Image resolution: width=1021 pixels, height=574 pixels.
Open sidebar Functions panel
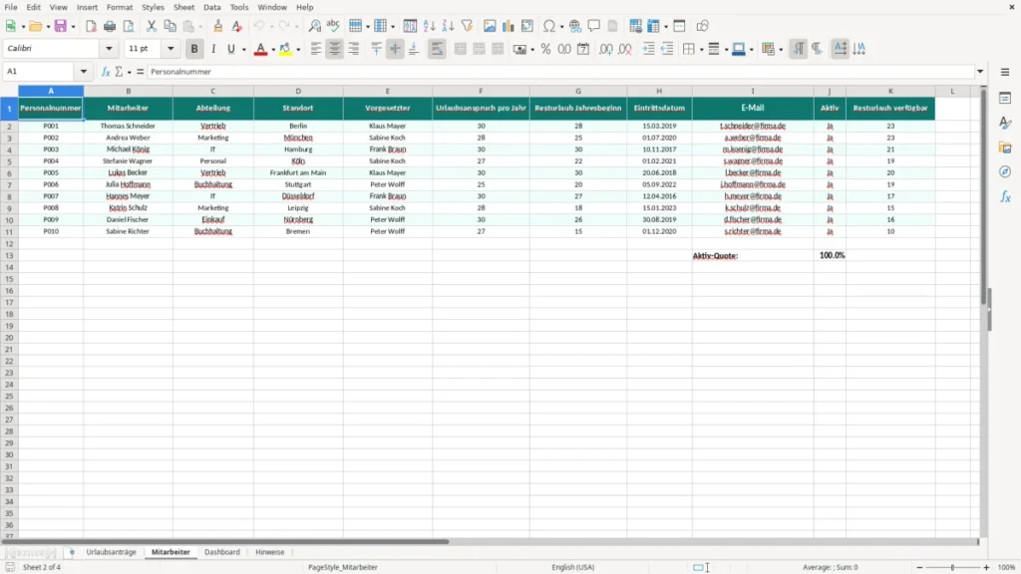click(1005, 196)
